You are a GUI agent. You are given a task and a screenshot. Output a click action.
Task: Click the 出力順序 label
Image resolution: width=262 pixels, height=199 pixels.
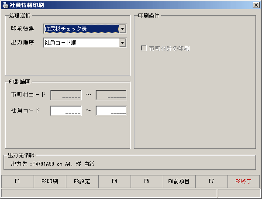(22, 42)
